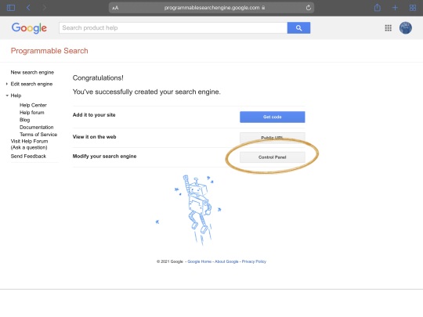Open the Control Panel button

(x=272, y=157)
